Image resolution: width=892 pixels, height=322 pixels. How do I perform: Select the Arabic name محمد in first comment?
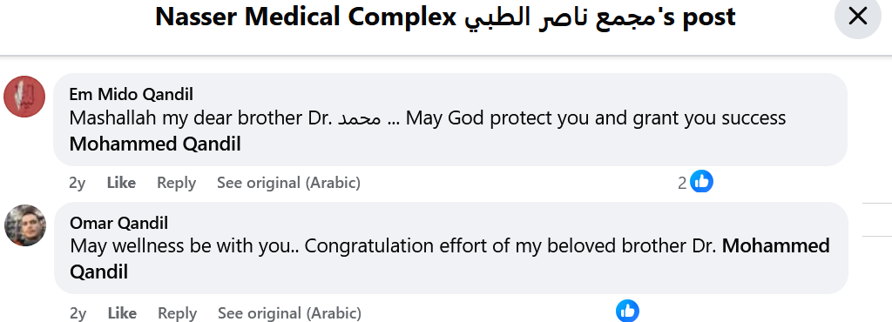click(359, 118)
